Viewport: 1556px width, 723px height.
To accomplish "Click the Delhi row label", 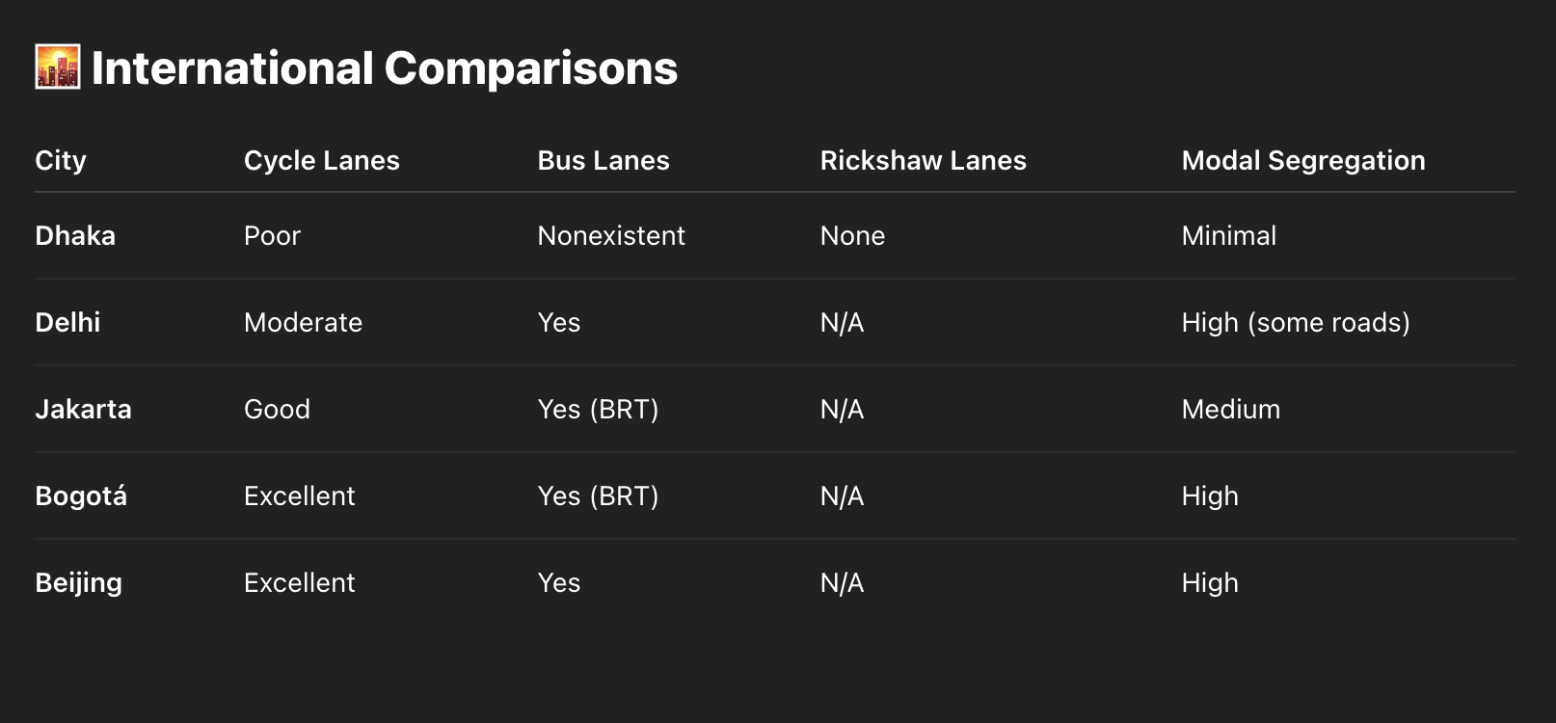I will coord(67,322).
